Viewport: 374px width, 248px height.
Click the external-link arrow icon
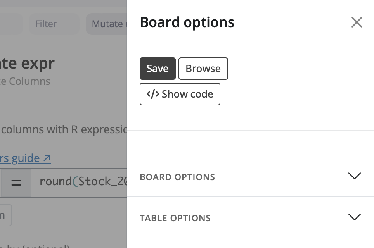47,158
